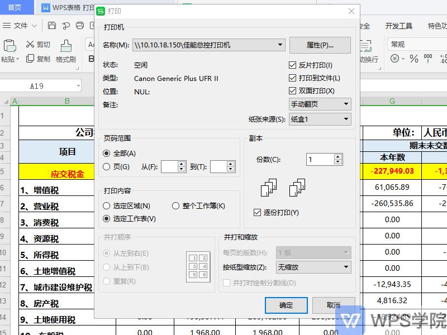Viewport: 447px width, 335px height.
Task: Click the Undo icon in the toolbar
Action: pos(65,26)
